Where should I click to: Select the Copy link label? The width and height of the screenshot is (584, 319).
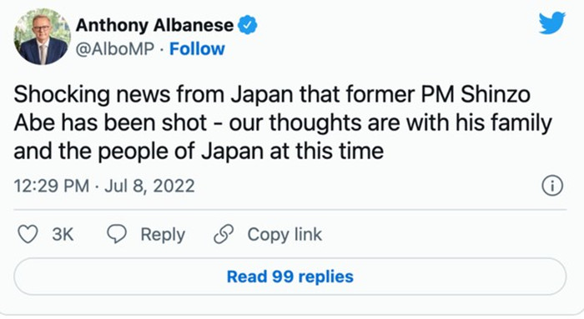pyautogui.click(x=284, y=235)
